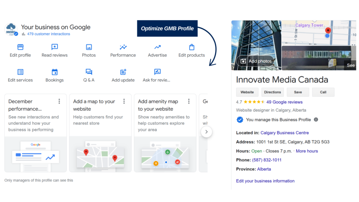Click the bar chart icon beside customer interactions
This screenshot has width=359, height=202.
point(23,34)
